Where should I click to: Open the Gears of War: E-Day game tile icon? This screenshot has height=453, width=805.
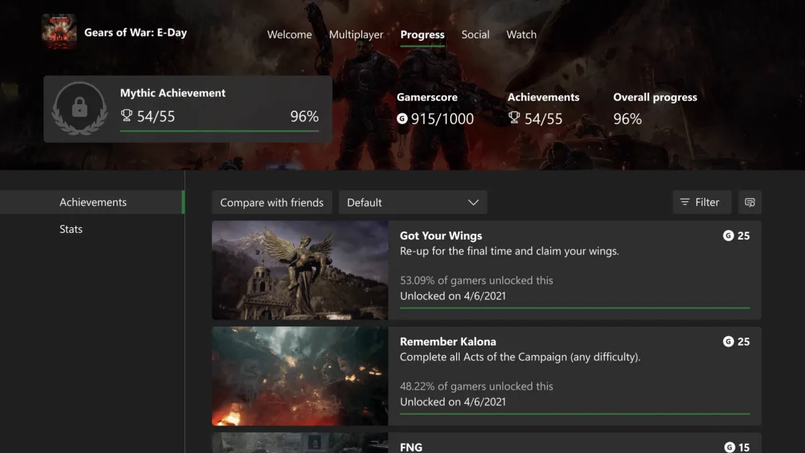pyautogui.click(x=59, y=32)
